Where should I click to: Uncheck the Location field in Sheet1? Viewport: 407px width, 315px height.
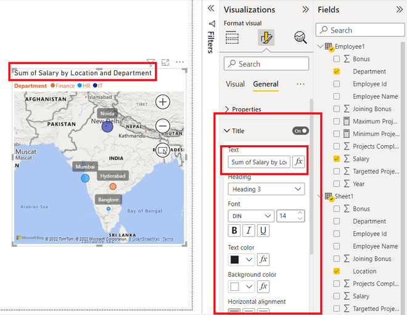pos(337,271)
